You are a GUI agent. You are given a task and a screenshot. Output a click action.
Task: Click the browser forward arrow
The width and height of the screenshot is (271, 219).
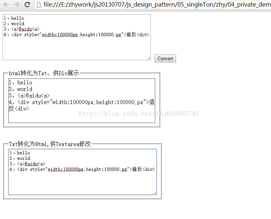pyautogui.click(x=16, y=4)
